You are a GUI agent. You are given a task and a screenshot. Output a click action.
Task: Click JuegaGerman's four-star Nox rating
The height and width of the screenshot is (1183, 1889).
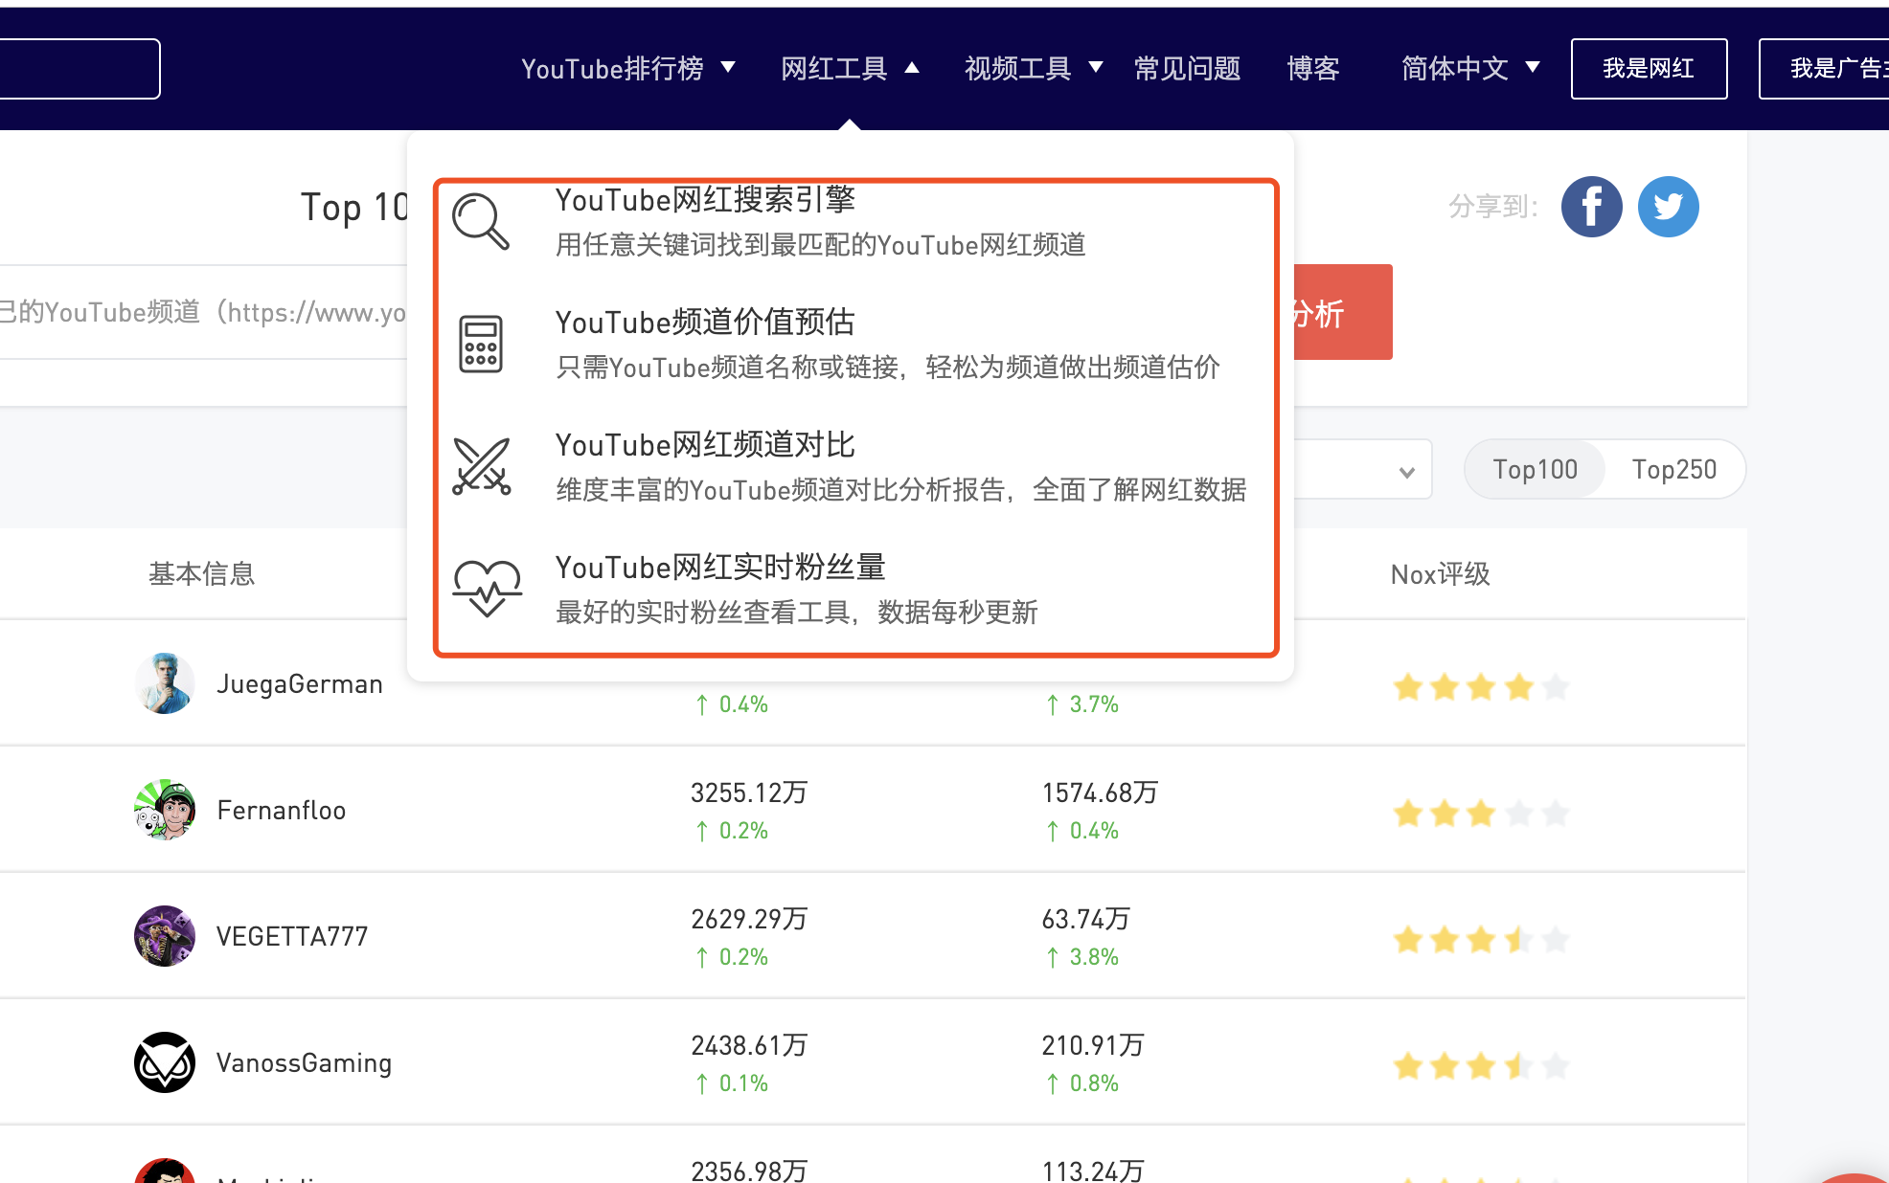1481,686
